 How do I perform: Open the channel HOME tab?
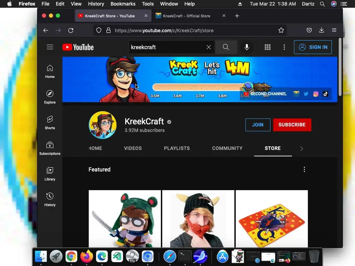coord(95,148)
